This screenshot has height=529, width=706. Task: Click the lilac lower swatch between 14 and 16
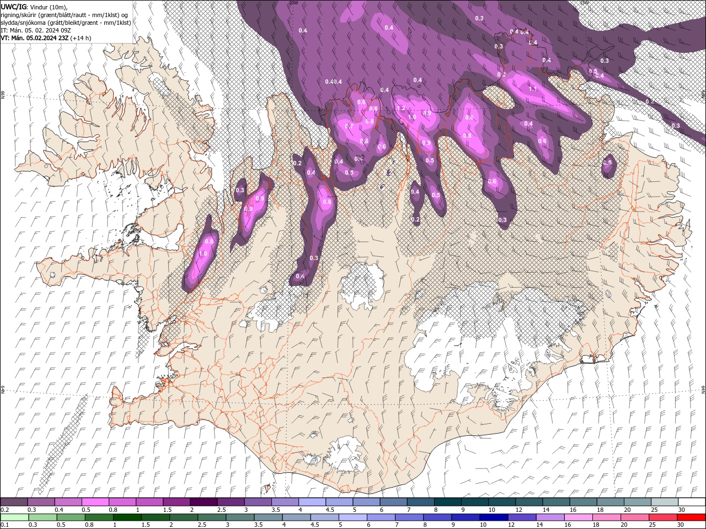549,517
